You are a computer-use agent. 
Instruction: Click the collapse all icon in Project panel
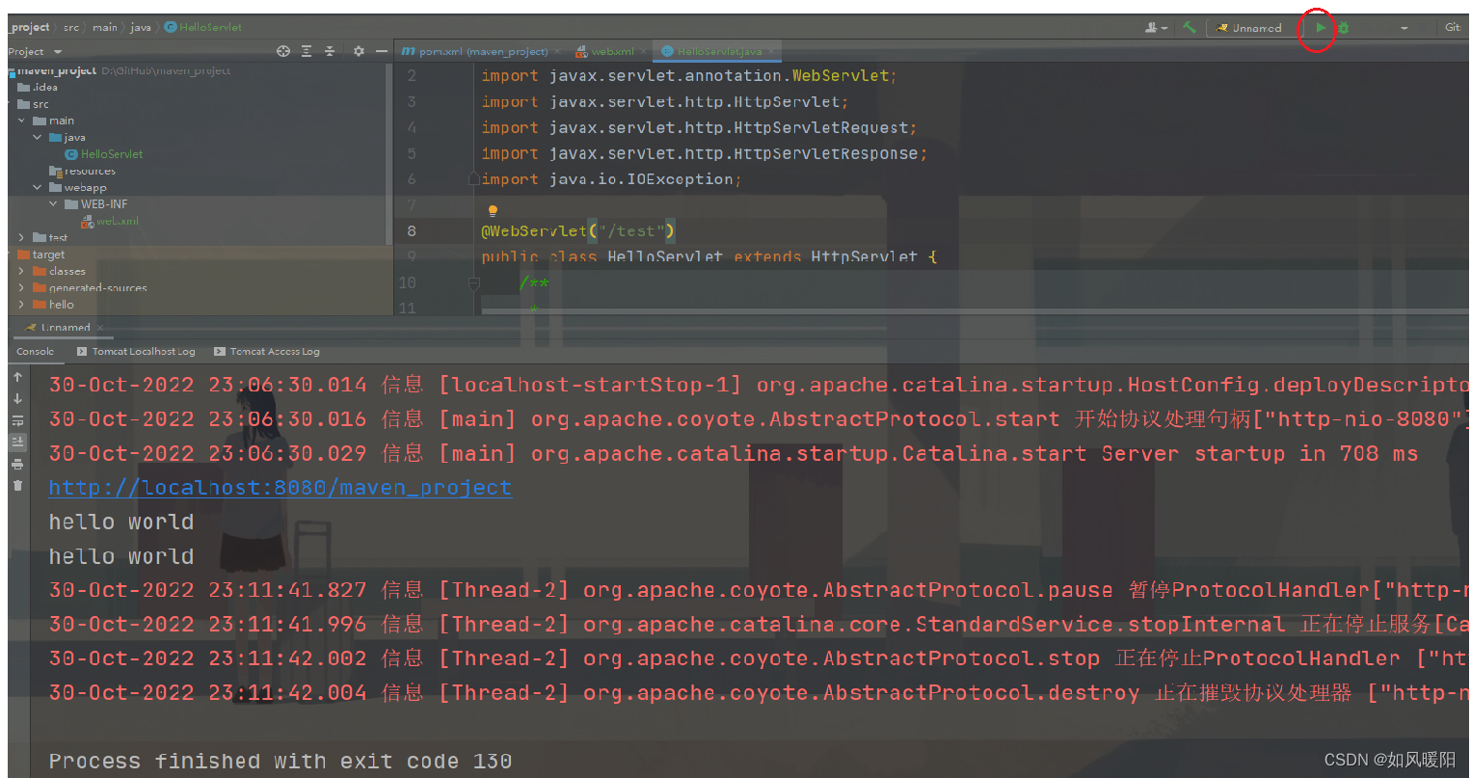click(x=330, y=51)
